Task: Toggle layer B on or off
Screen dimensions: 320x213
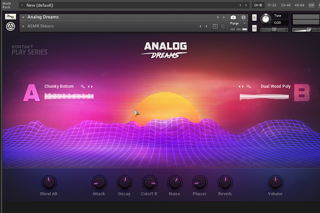Action: pyautogui.click(x=302, y=93)
